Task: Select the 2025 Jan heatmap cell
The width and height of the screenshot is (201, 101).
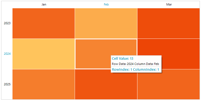Action: tap(44, 84)
